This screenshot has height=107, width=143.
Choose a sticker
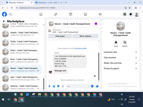pyautogui.click(x=58, y=86)
